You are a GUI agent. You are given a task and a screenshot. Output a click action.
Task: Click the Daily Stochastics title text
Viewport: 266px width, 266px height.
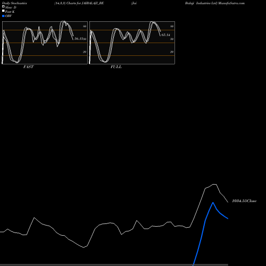pyautogui.click(x=14, y=3)
